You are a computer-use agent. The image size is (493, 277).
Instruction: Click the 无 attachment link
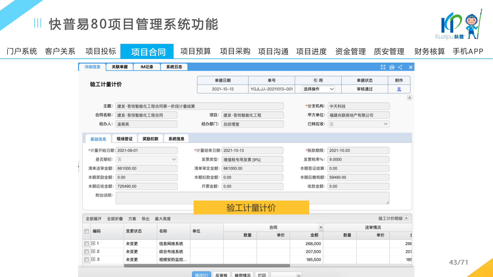pyautogui.click(x=399, y=89)
